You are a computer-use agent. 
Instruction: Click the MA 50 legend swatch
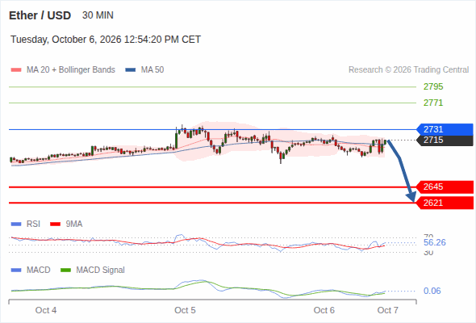(x=131, y=70)
